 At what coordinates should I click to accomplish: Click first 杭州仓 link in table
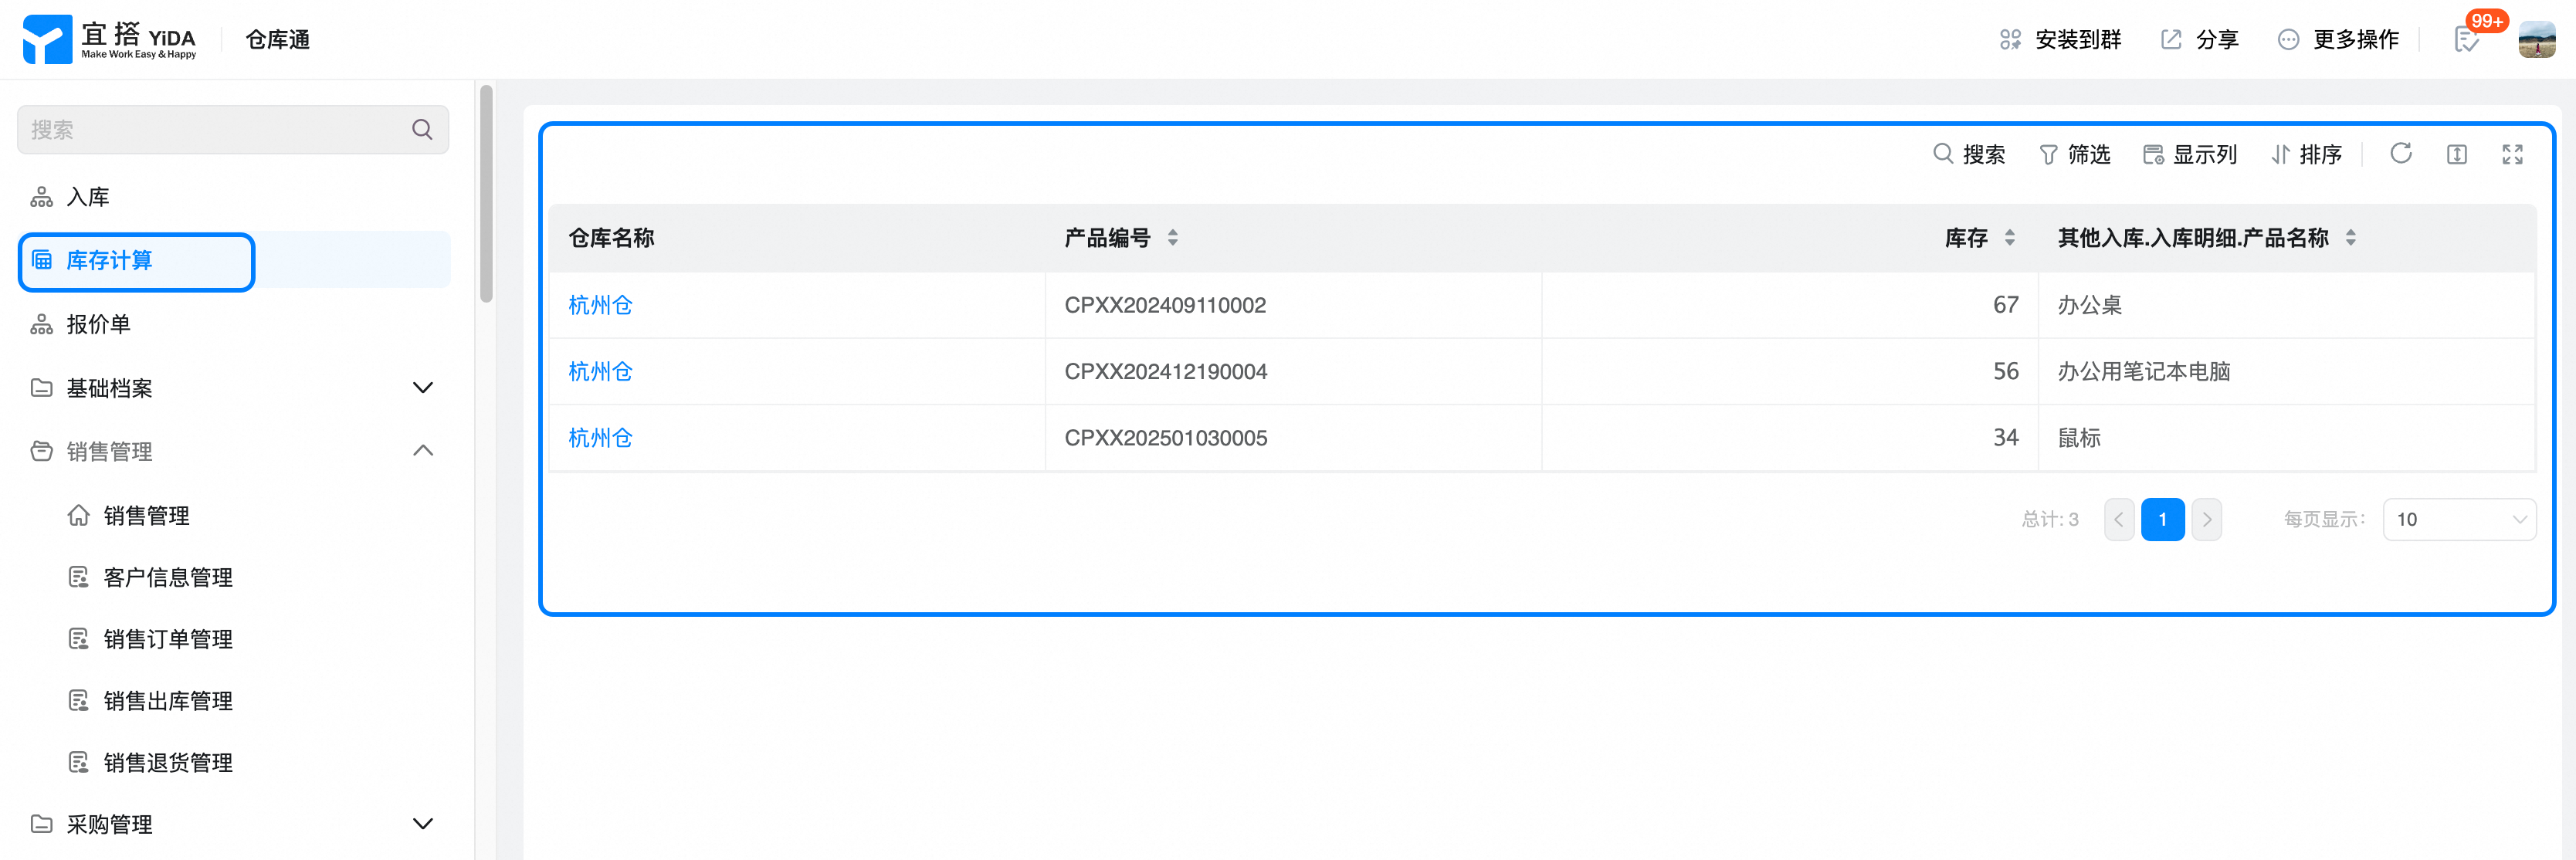point(600,305)
